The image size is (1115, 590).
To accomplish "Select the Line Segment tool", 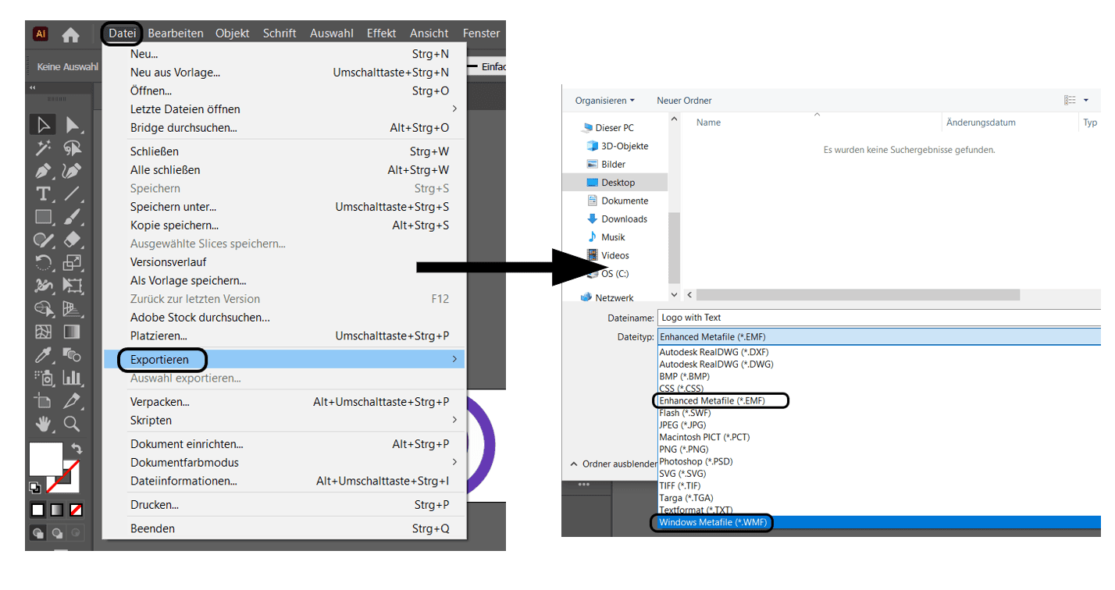I will 72,194.
